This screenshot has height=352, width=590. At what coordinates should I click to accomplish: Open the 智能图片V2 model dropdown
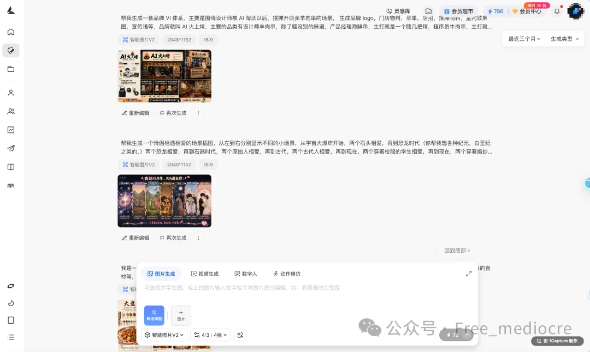click(164, 335)
